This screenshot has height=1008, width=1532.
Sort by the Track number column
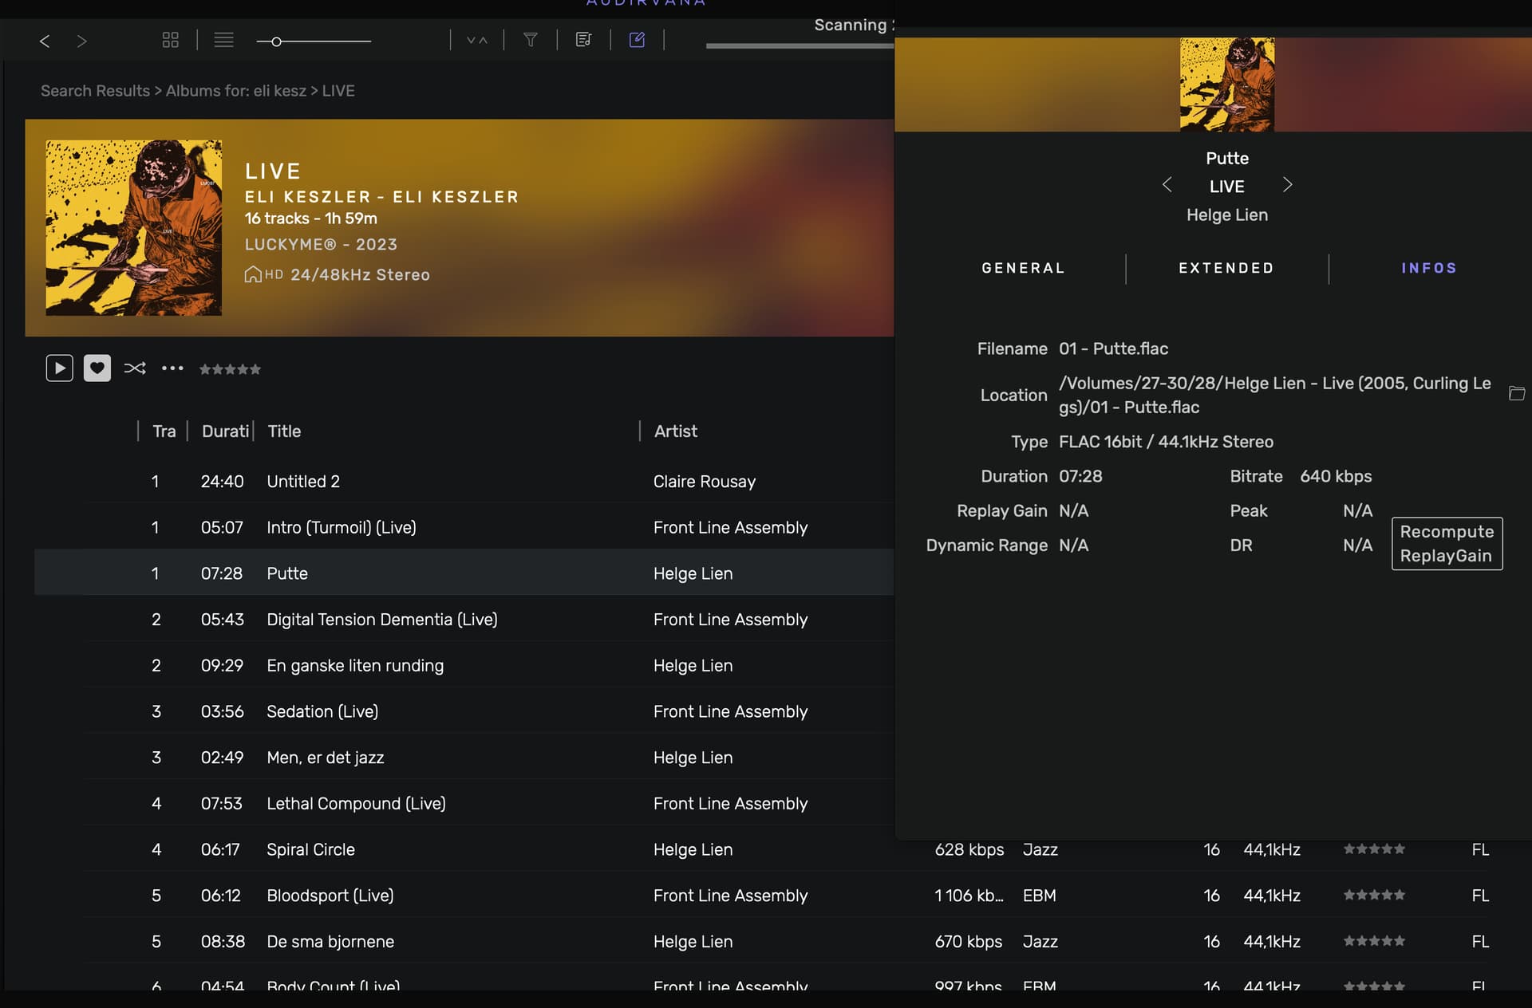coord(164,431)
